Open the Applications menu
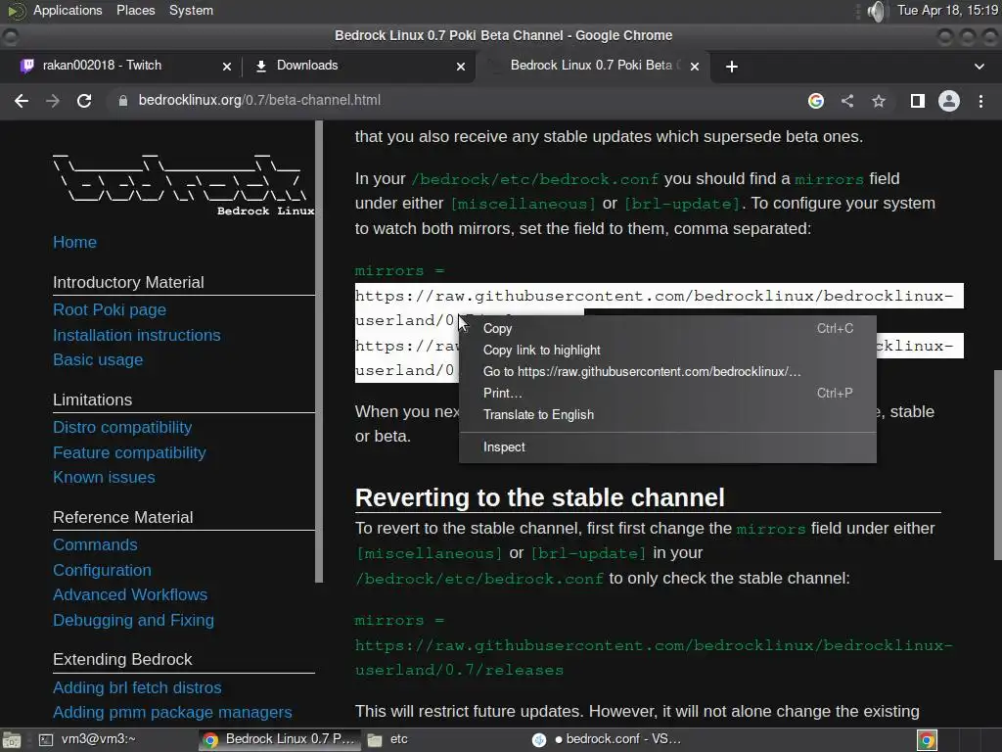 click(x=68, y=11)
